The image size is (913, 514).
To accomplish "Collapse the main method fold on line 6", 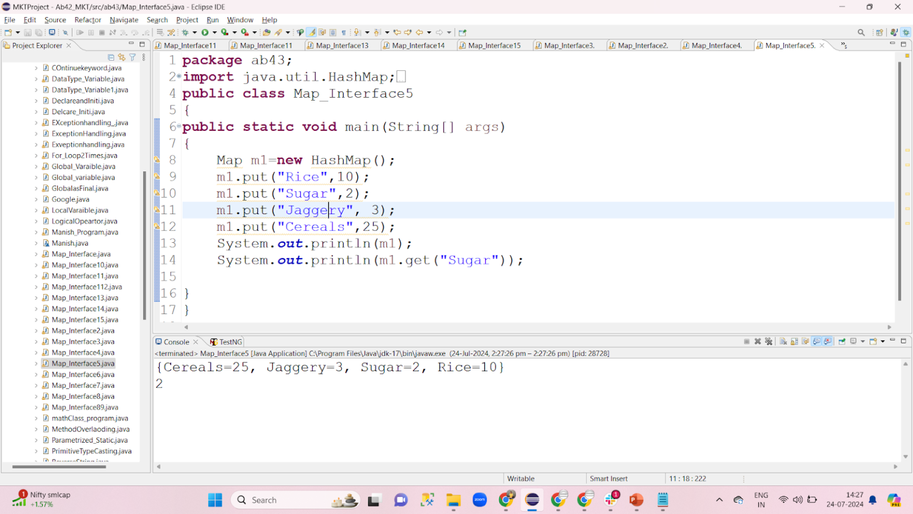I will pos(179,127).
